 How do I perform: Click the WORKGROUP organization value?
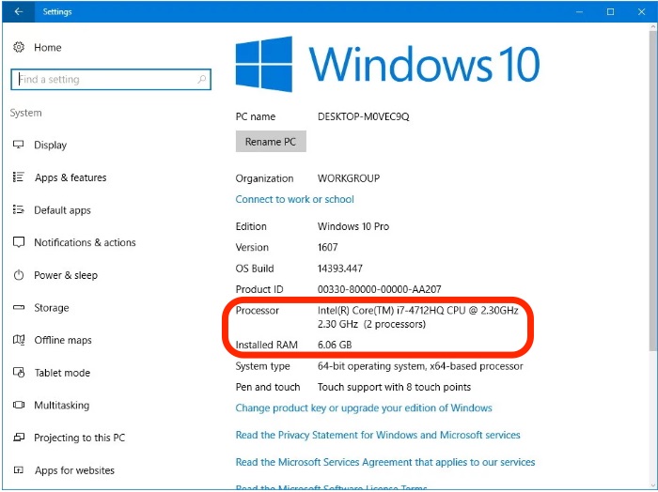coord(349,178)
